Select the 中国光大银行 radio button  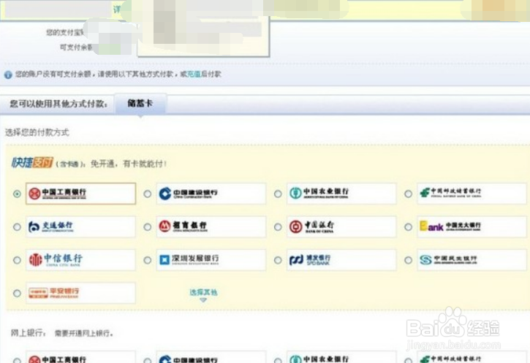[x=409, y=227]
